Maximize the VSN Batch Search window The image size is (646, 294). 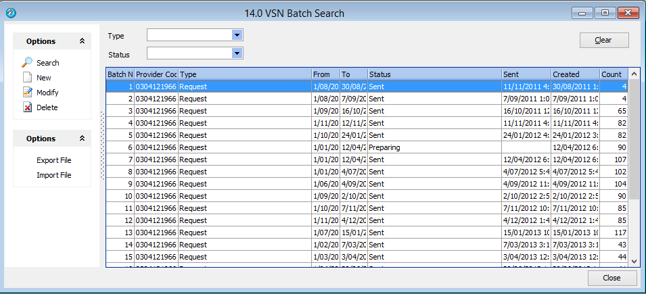tap(605, 13)
